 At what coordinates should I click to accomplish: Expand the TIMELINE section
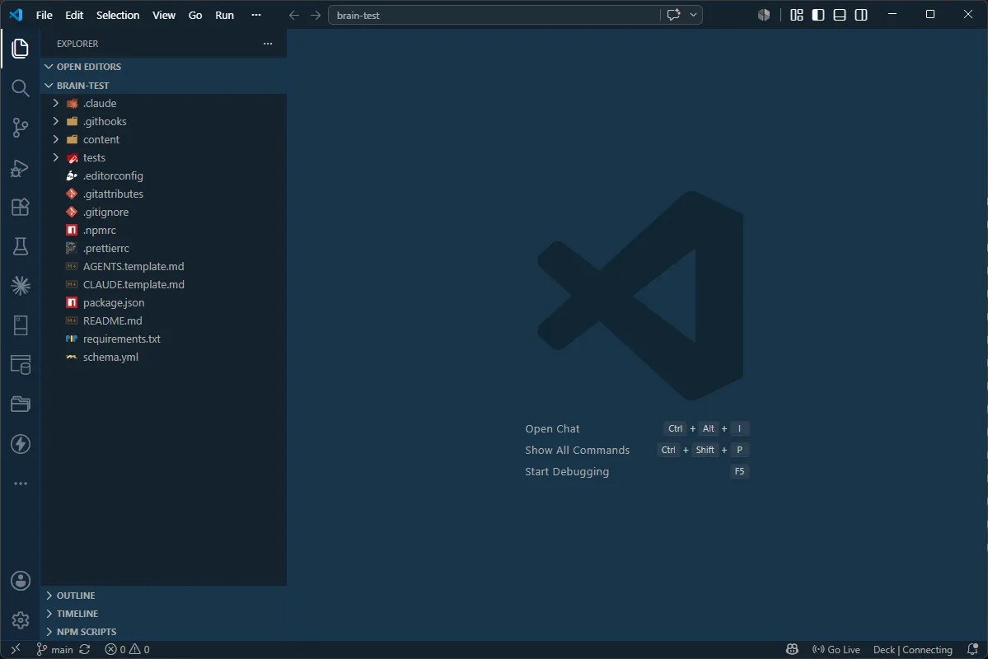click(x=163, y=614)
